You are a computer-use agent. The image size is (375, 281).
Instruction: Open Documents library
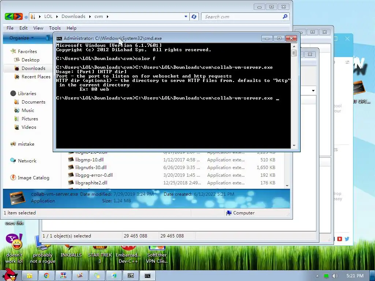[x=33, y=102]
